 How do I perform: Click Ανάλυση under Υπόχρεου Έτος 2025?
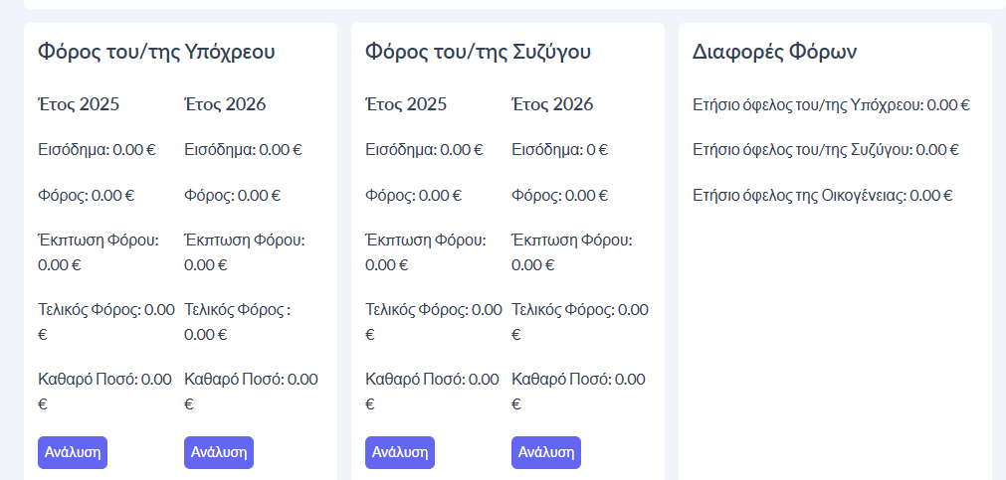pyautogui.click(x=72, y=451)
